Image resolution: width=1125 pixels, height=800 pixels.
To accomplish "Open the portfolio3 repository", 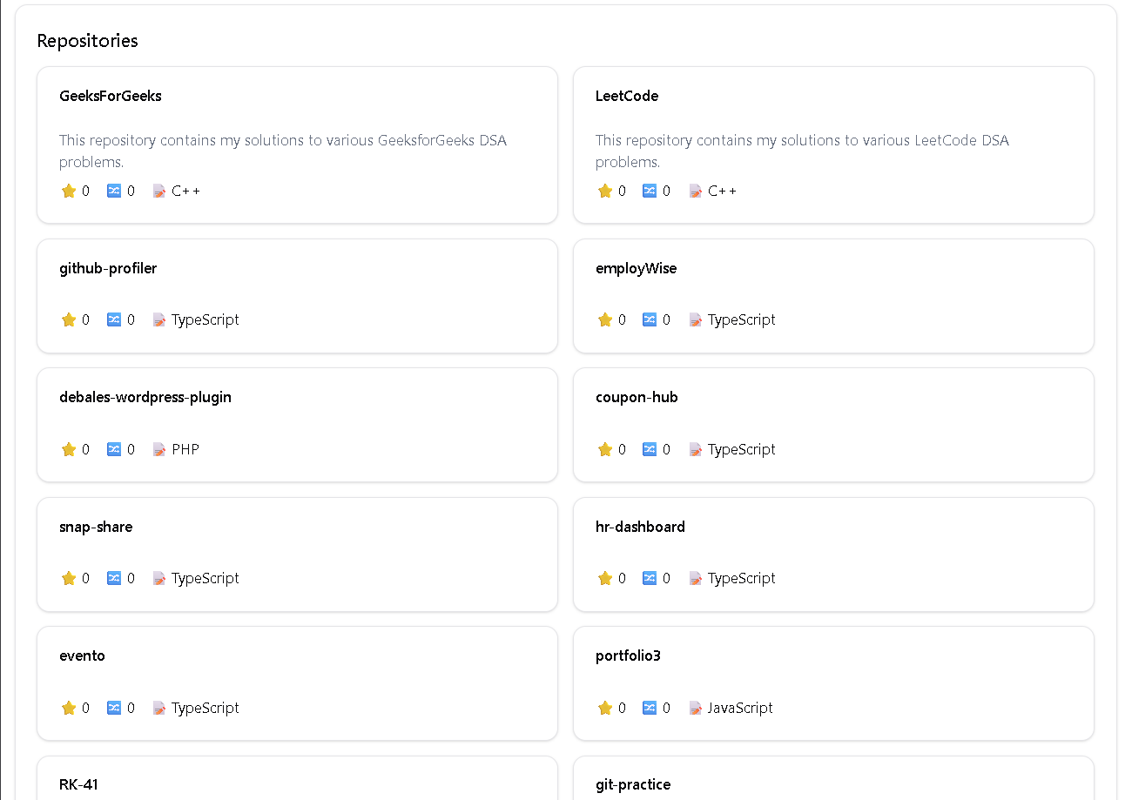I will click(628, 655).
